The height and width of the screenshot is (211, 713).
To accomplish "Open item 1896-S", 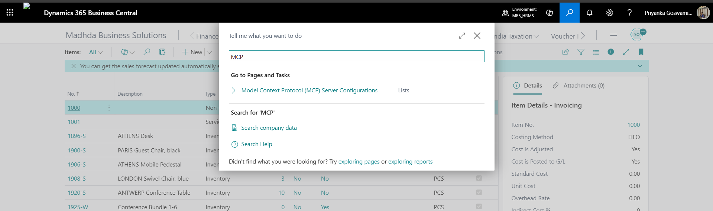I will [x=77, y=136].
